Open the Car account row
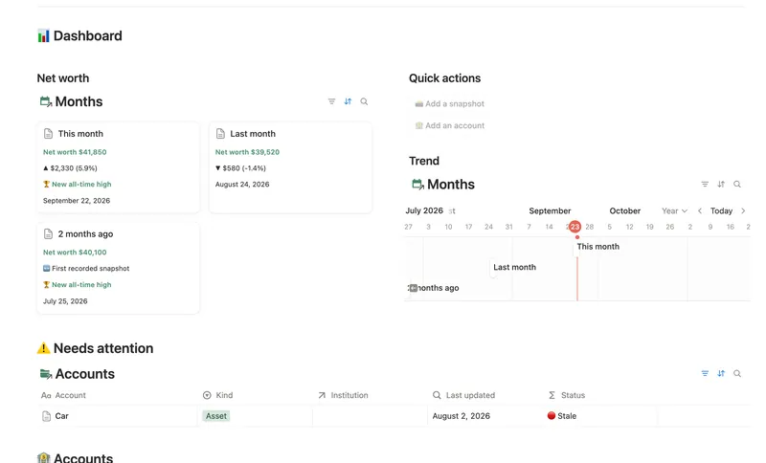The height and width of the screenshot is (463, 766). coord(394,416)
